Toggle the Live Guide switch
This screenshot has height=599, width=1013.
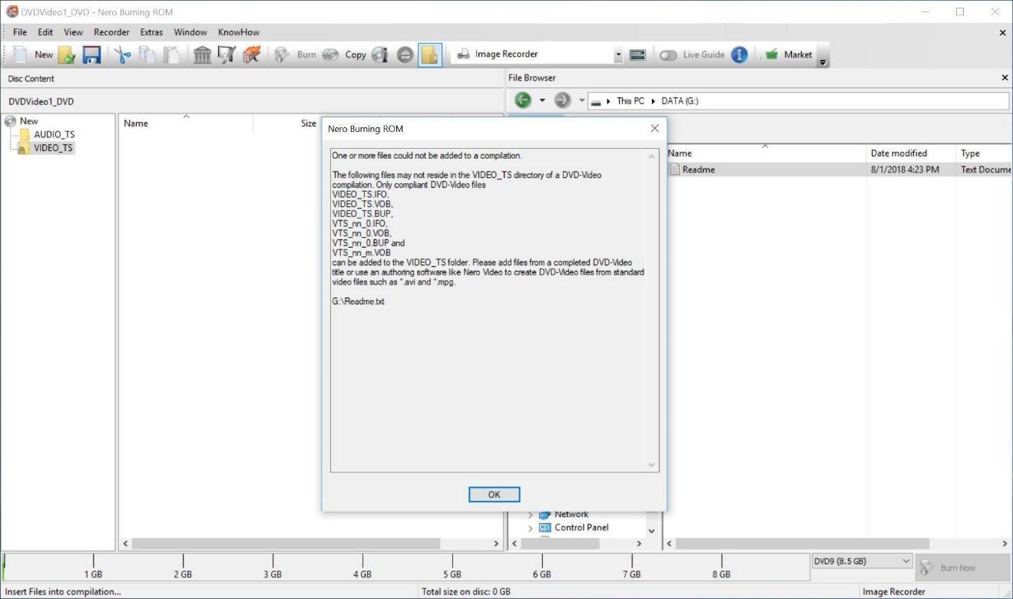pos(668,55)
